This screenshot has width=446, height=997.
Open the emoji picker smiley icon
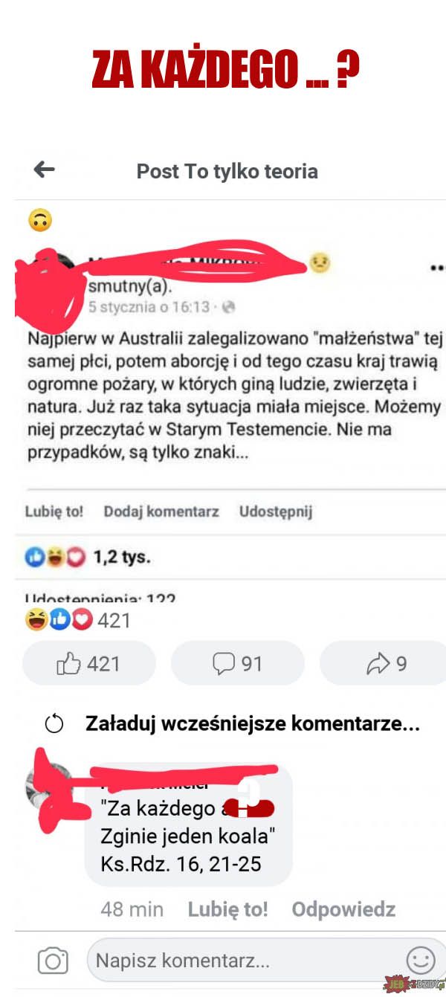[x=421, y=961]
